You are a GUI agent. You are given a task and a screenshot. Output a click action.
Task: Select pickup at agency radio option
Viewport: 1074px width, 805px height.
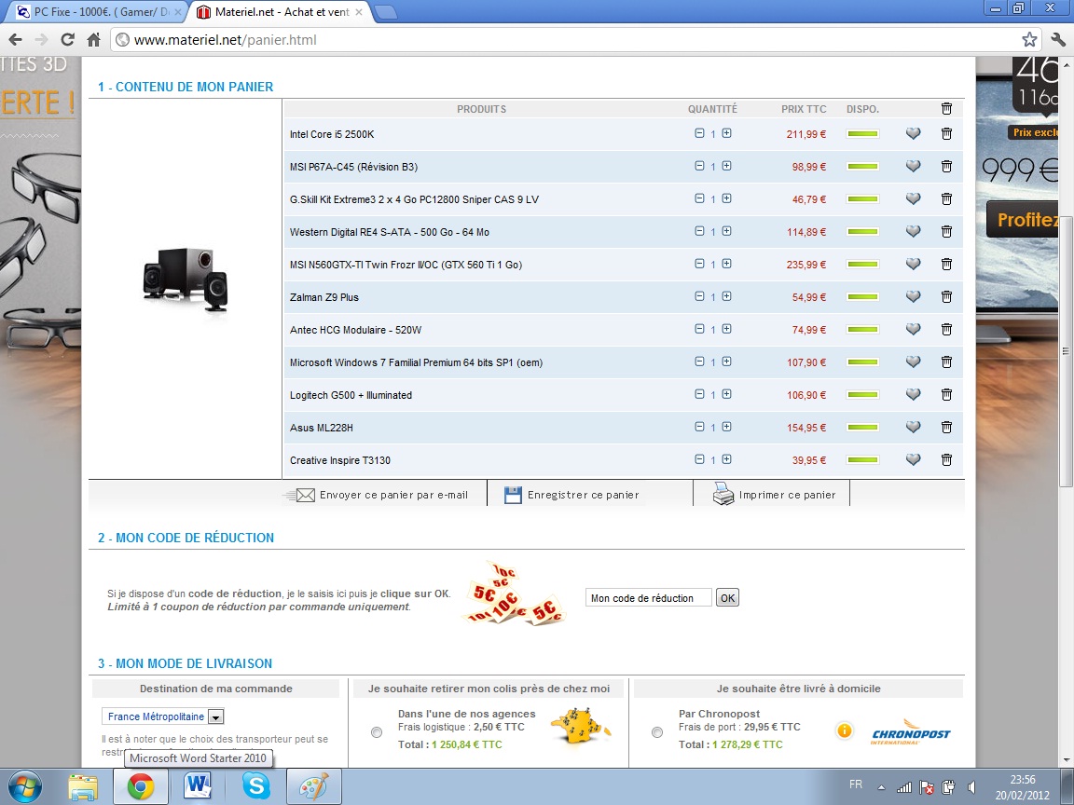coord(377,732)
